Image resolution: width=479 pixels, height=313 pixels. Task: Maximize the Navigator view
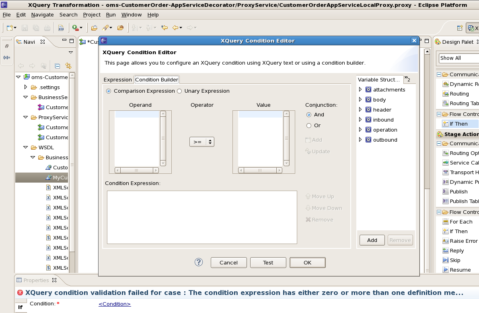(72, 41)
